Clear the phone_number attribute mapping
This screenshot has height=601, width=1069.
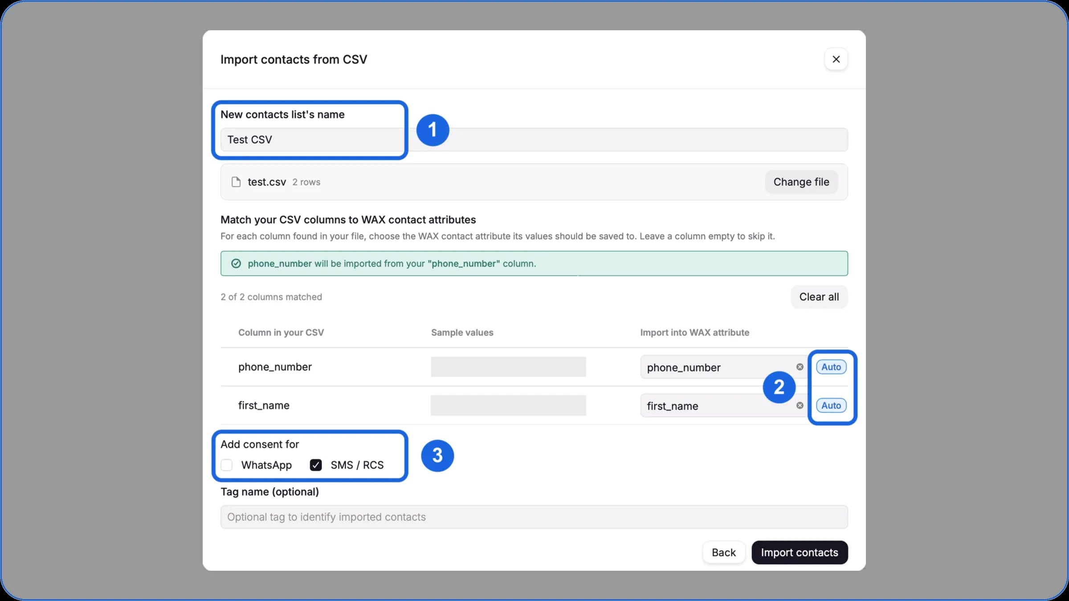(x=800, y=367)
